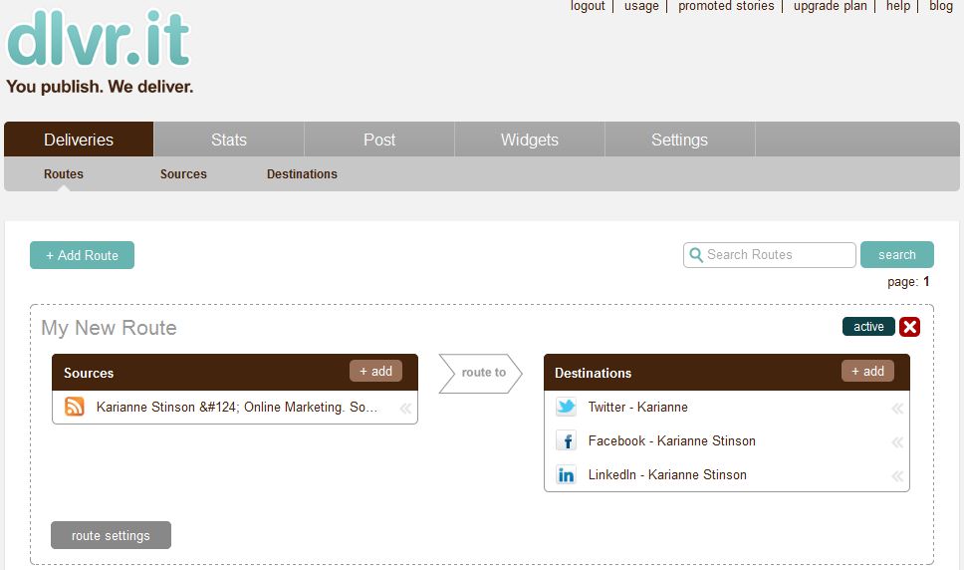The image size is (964, 570).
Task: Expand the LinkedIn destination chevron
Action: (897, 475)
